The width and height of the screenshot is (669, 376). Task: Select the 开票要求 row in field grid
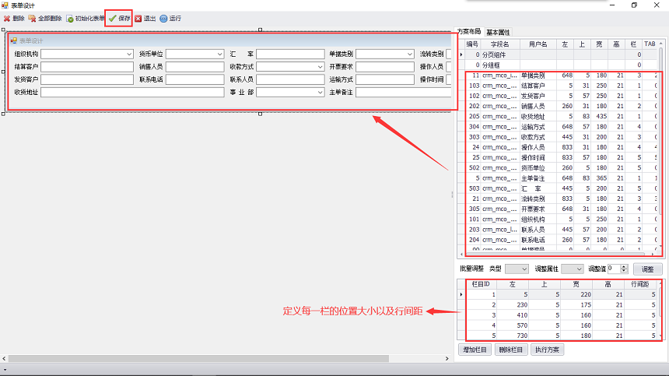(x=561, y=209)
